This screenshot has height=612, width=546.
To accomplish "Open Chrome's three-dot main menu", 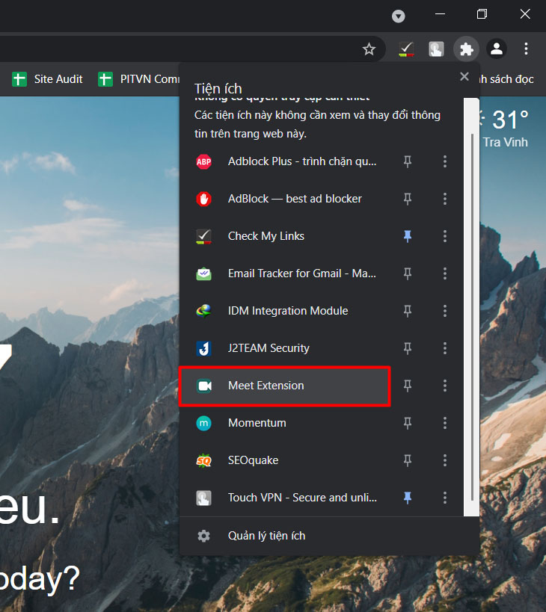I will pyautogui.click(x=526, y=49).
